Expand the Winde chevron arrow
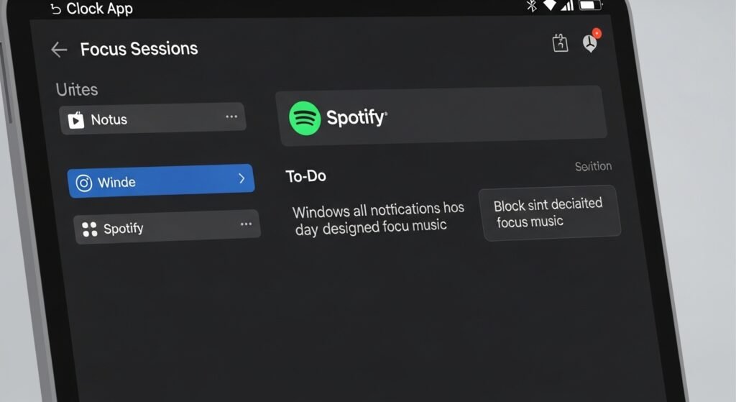 point(241,179)
